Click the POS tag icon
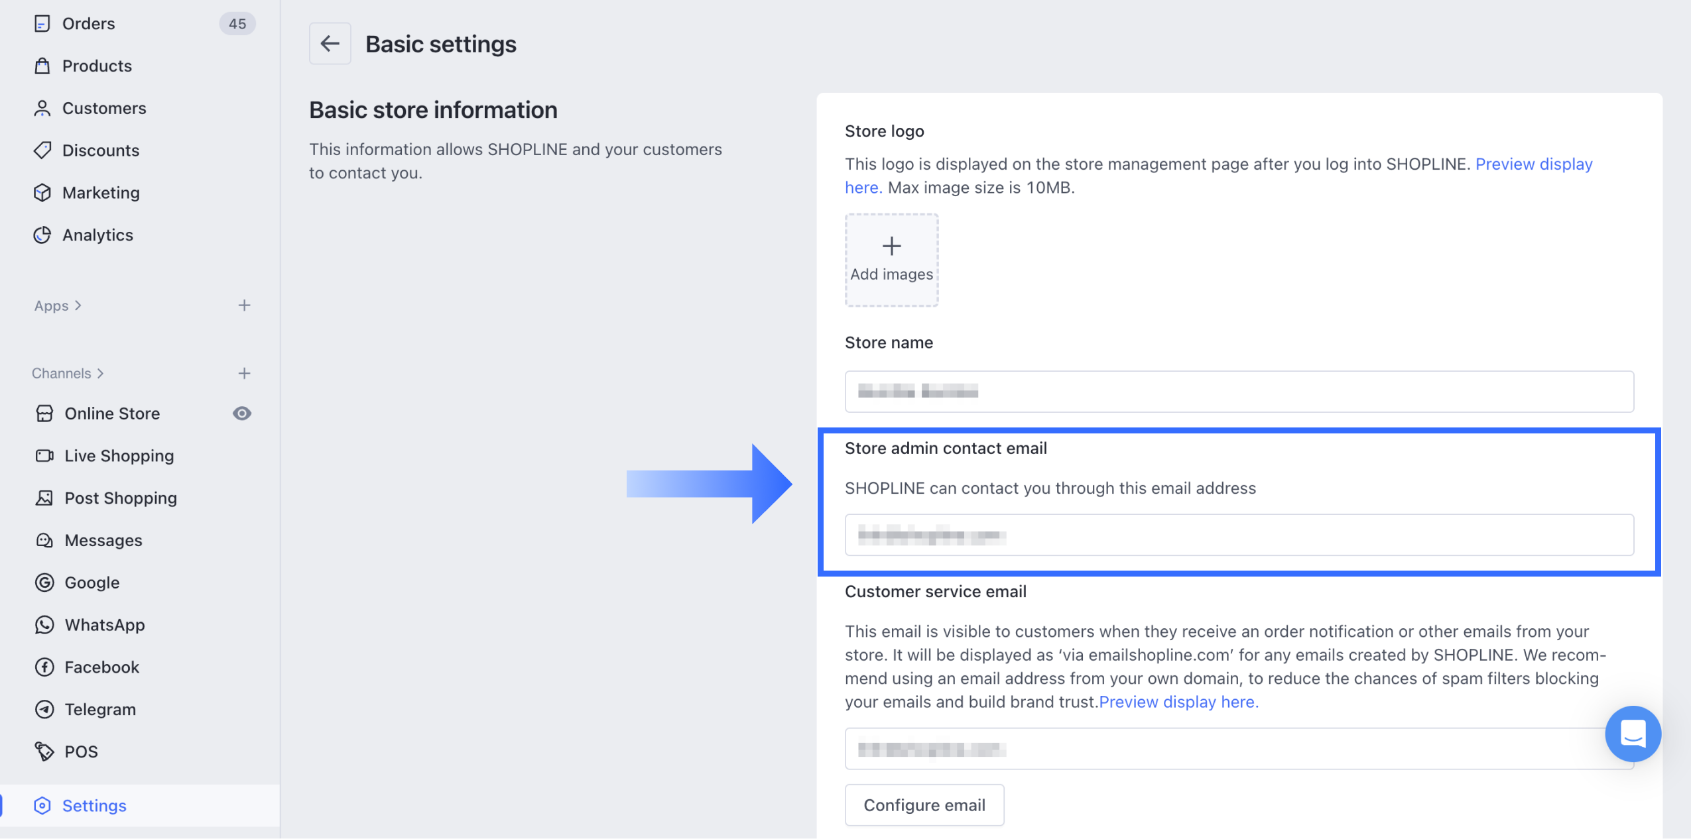1691x839 pixels. click(44, 752)
